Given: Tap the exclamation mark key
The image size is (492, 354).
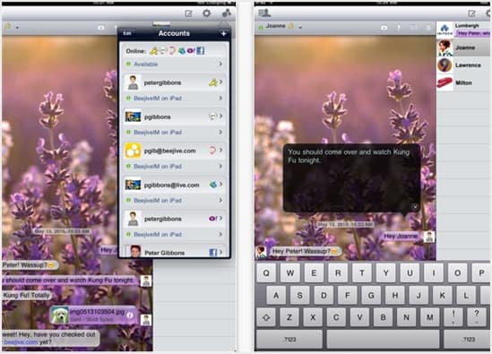Looking at the screenshot, I should [453, 317].
